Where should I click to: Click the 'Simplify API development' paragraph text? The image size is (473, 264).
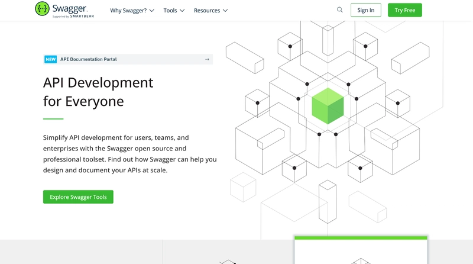[129, 154]
